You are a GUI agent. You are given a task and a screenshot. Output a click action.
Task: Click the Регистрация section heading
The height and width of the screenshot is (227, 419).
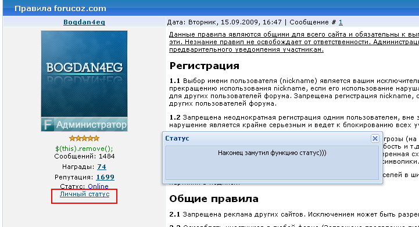(205, 66)
